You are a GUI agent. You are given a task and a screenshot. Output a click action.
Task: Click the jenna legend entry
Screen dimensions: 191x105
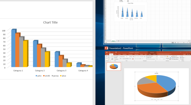coord(55,76)
